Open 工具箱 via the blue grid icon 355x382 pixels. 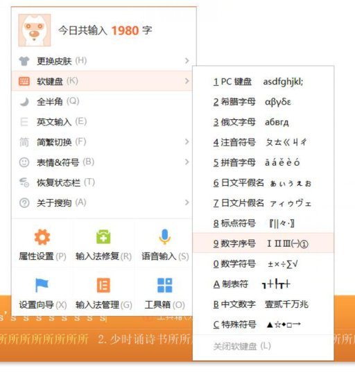point(165,285)
